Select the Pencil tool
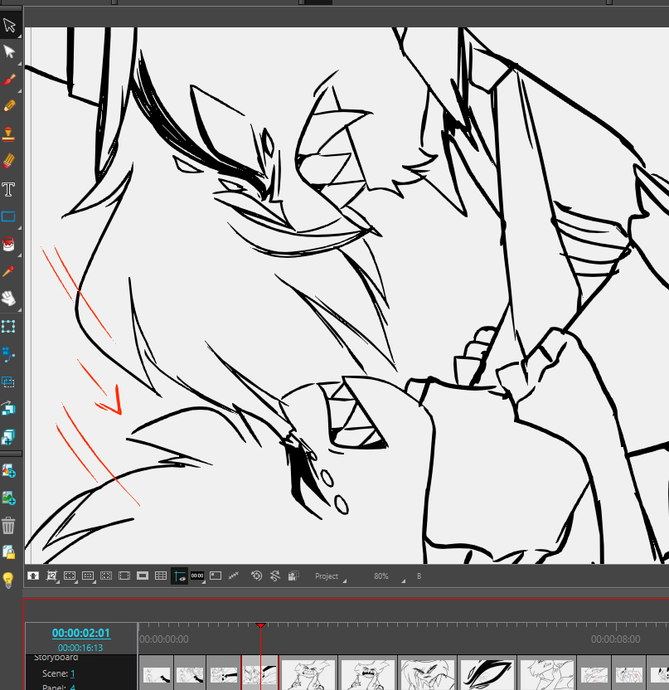This screenshot has height=690, width=669. point(9,106)
